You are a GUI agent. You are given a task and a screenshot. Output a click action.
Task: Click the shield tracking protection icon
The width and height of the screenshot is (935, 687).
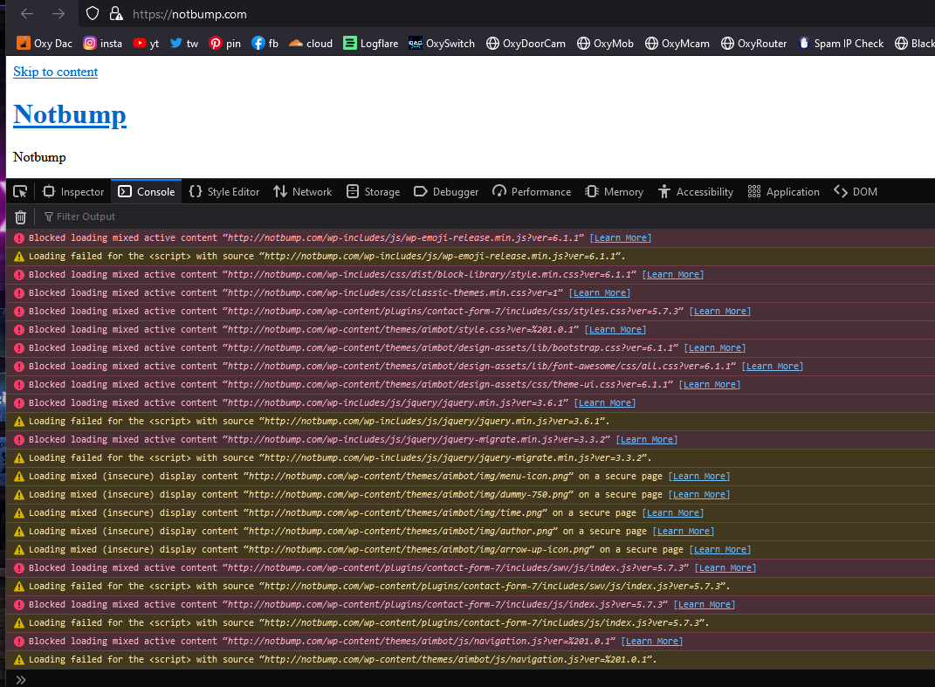(93, 14)
